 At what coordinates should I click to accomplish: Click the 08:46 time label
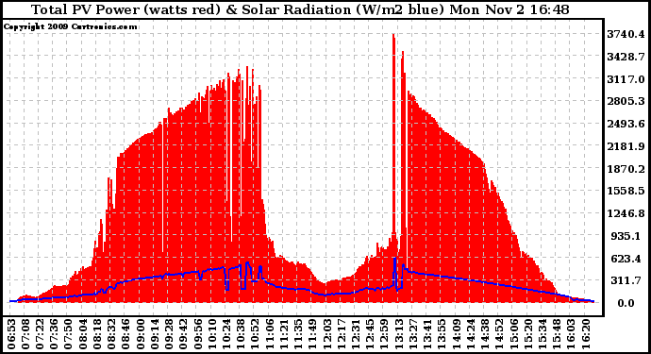126,334
